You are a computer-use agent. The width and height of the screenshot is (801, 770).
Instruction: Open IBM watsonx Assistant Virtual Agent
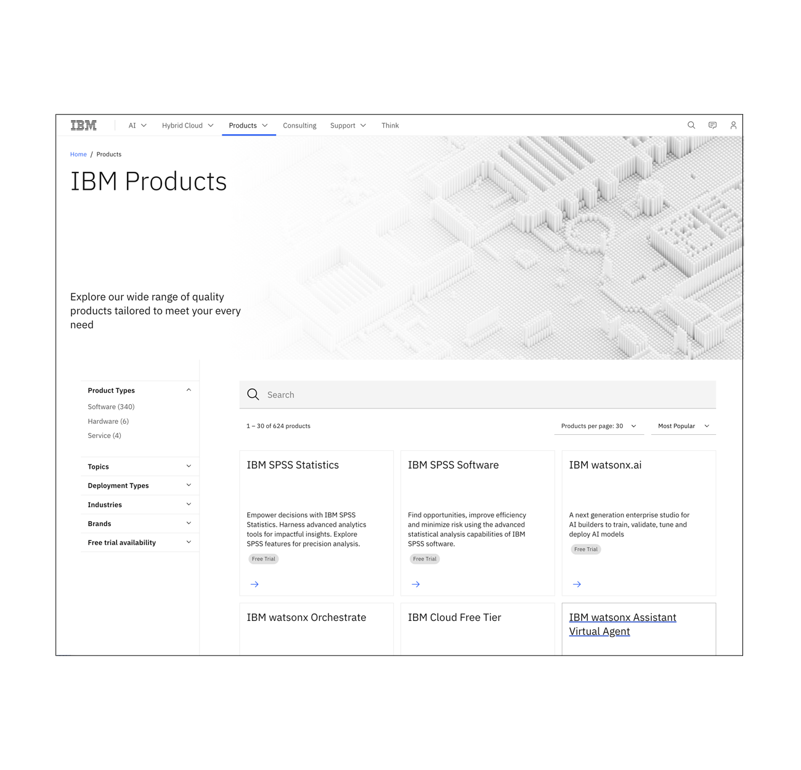tap(622, 624)
